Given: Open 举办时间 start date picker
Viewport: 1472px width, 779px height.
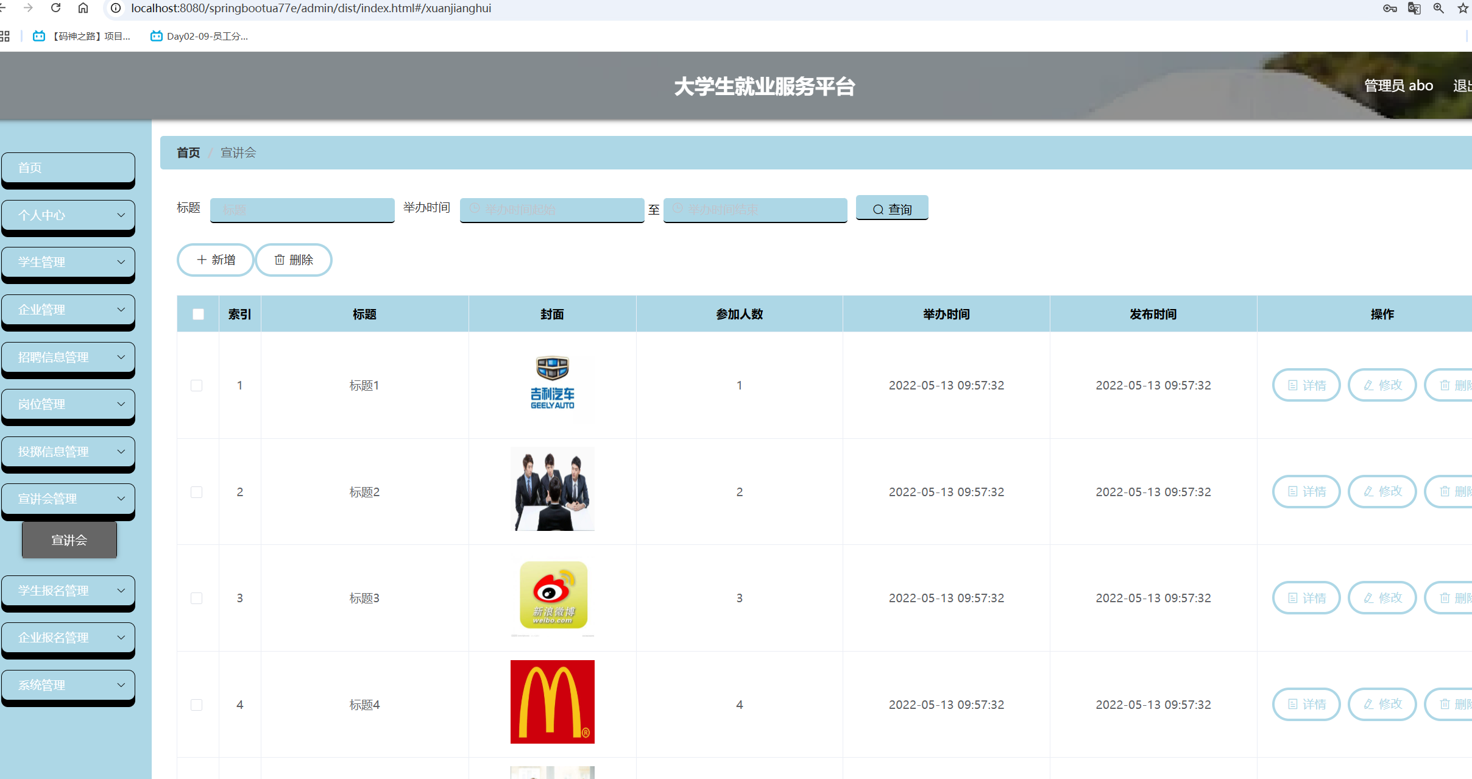Looking at the screenshot, I should coord(552,210).
